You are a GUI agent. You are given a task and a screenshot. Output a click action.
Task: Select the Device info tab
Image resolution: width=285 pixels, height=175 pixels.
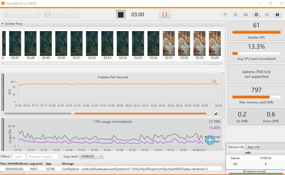pyautogui.click(x=236, y=147)
